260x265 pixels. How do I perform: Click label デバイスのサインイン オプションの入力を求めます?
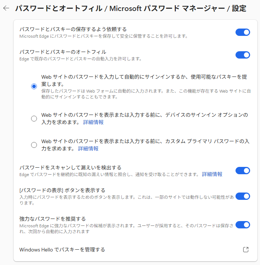pos(145,119)
